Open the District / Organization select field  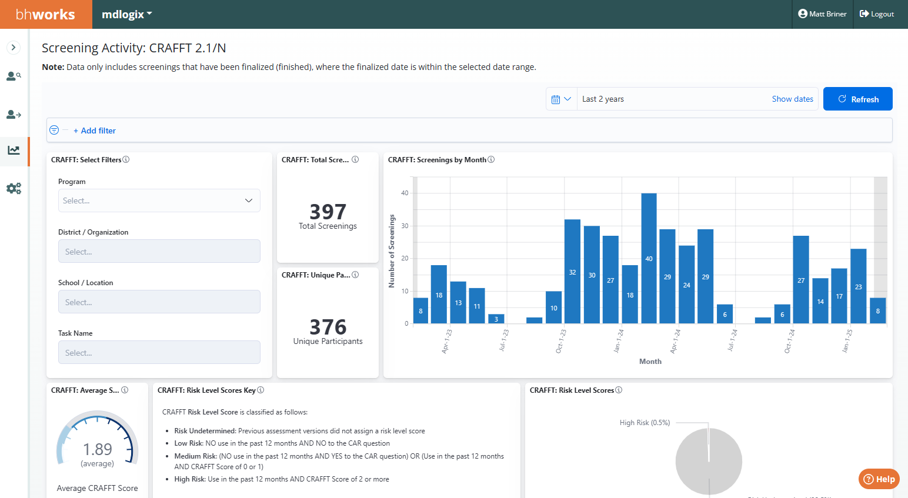pos(159,251)
